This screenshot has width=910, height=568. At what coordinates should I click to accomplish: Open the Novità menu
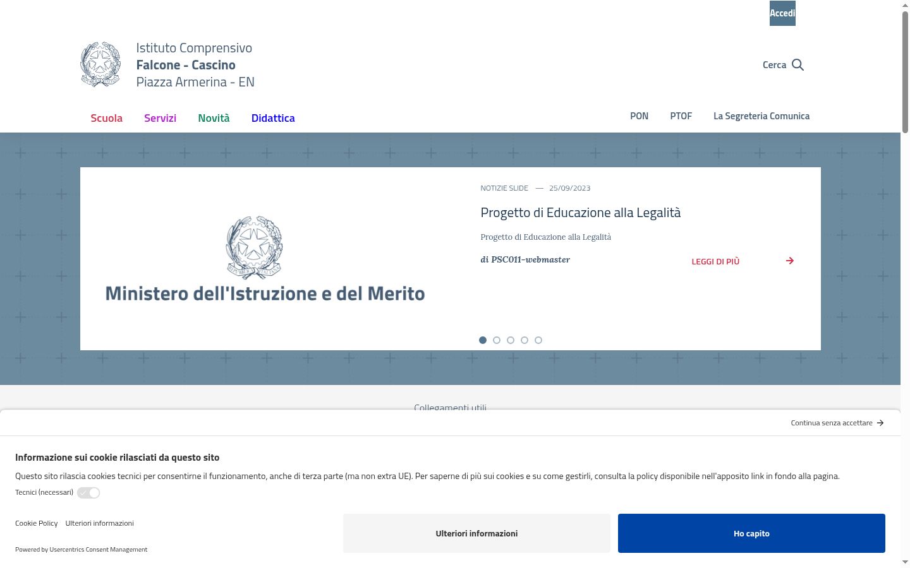point(214,118)
